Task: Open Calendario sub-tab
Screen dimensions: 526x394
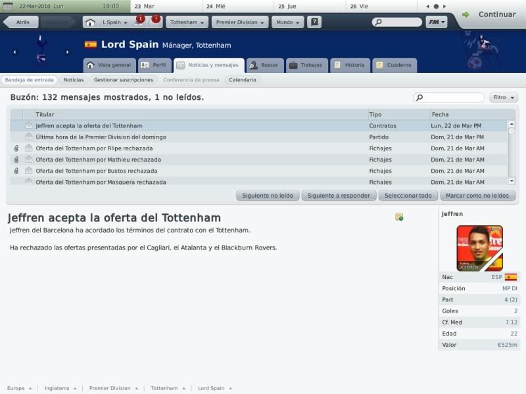Action: click(x=242, y=79)
